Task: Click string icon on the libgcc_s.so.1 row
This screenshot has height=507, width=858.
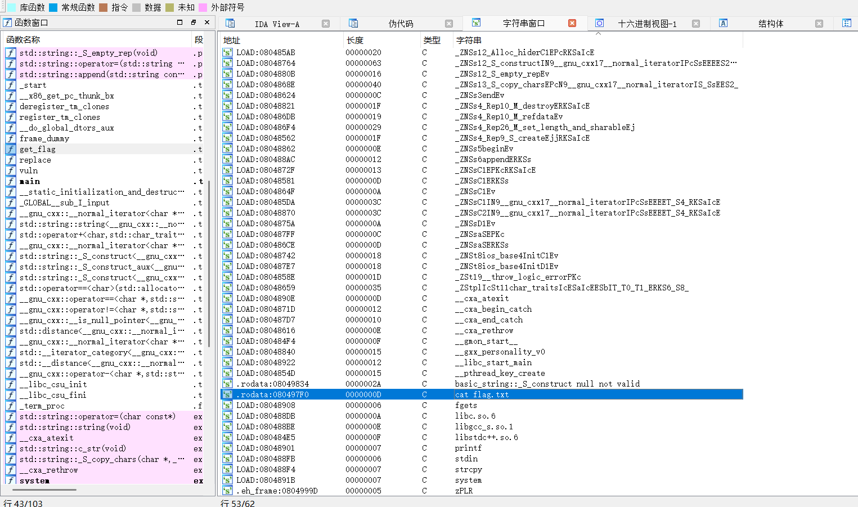Action: [227, 427]
